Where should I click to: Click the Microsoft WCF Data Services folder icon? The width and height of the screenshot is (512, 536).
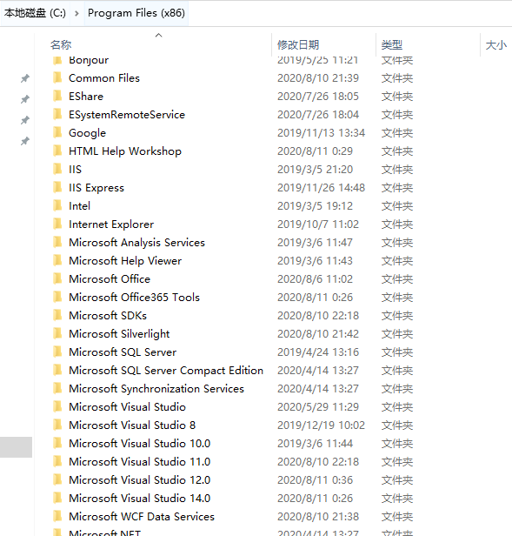coord(57,516)
